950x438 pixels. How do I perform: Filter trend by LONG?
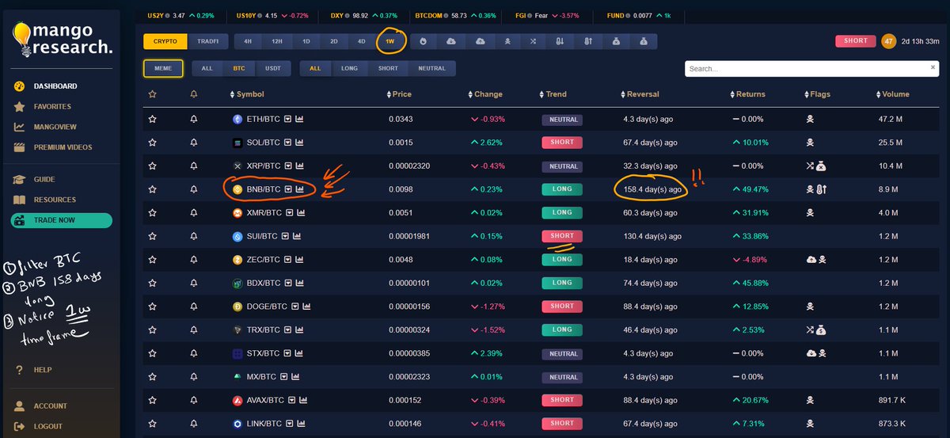pyautogui.click(x=349, y=69)
